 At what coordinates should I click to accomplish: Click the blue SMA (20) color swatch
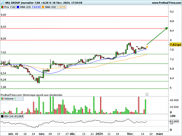tap(18, 7)
